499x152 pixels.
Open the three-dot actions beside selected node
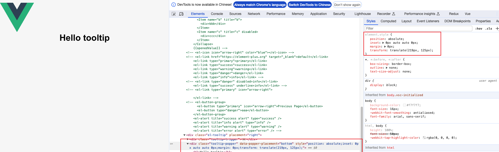(171, 144)
